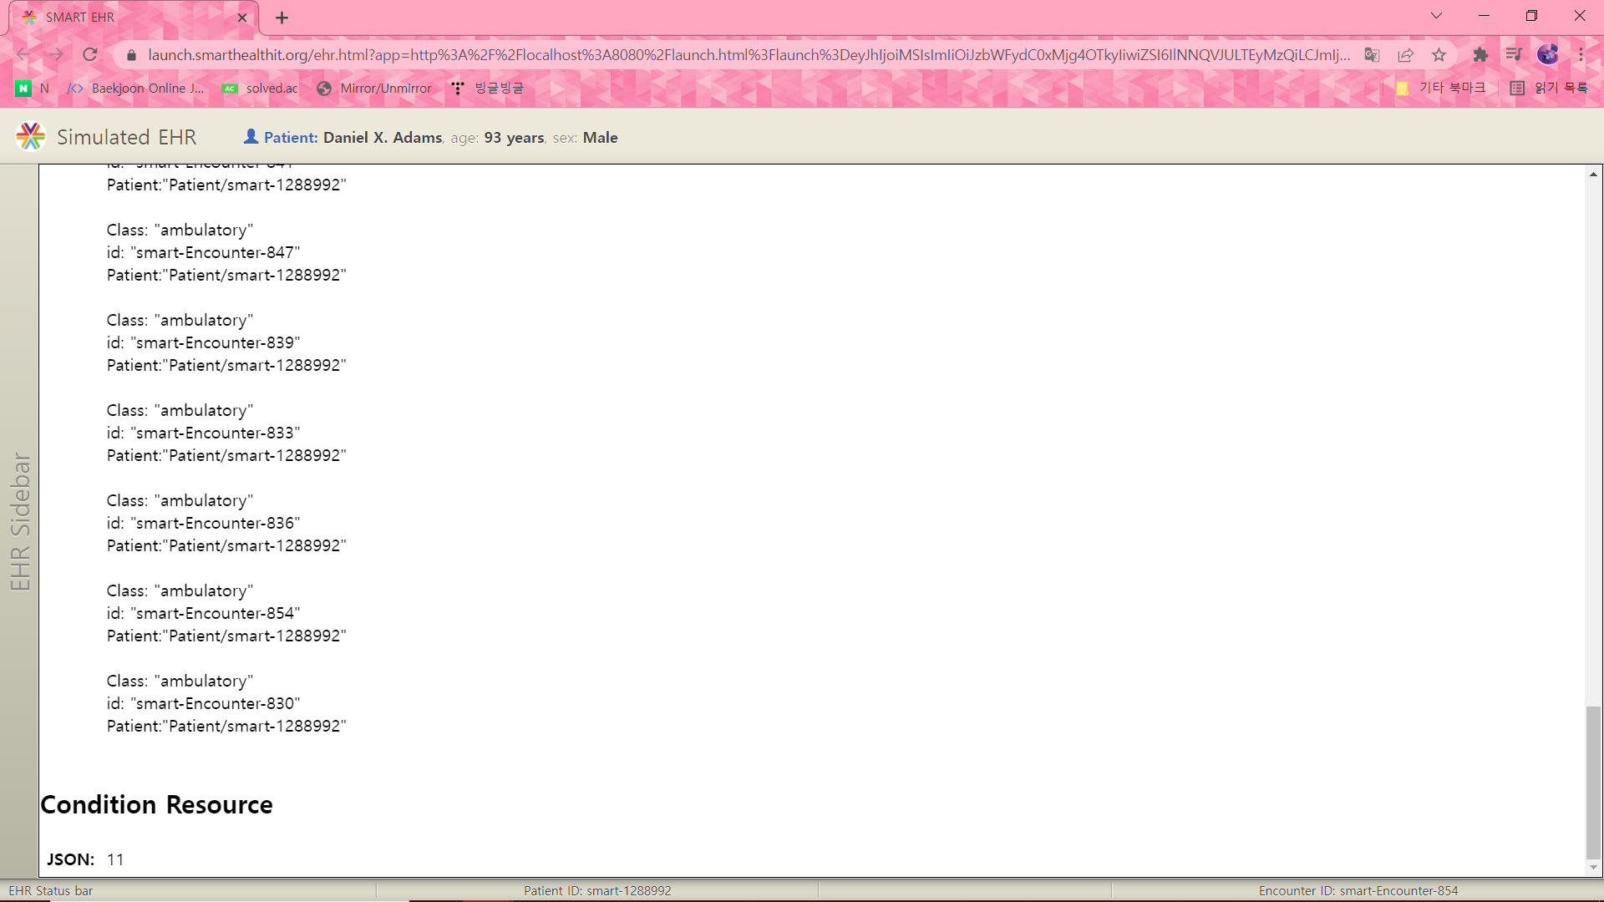Open the extensions puzzle icon
Screen dimensions: 1604x902
click(1480, 55)
